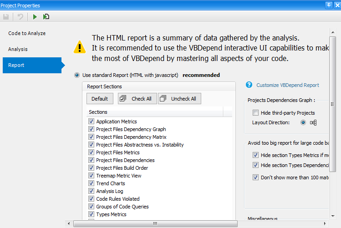Open the Customize VBDepend Report link
341x228 pixels.
[288, 85]
